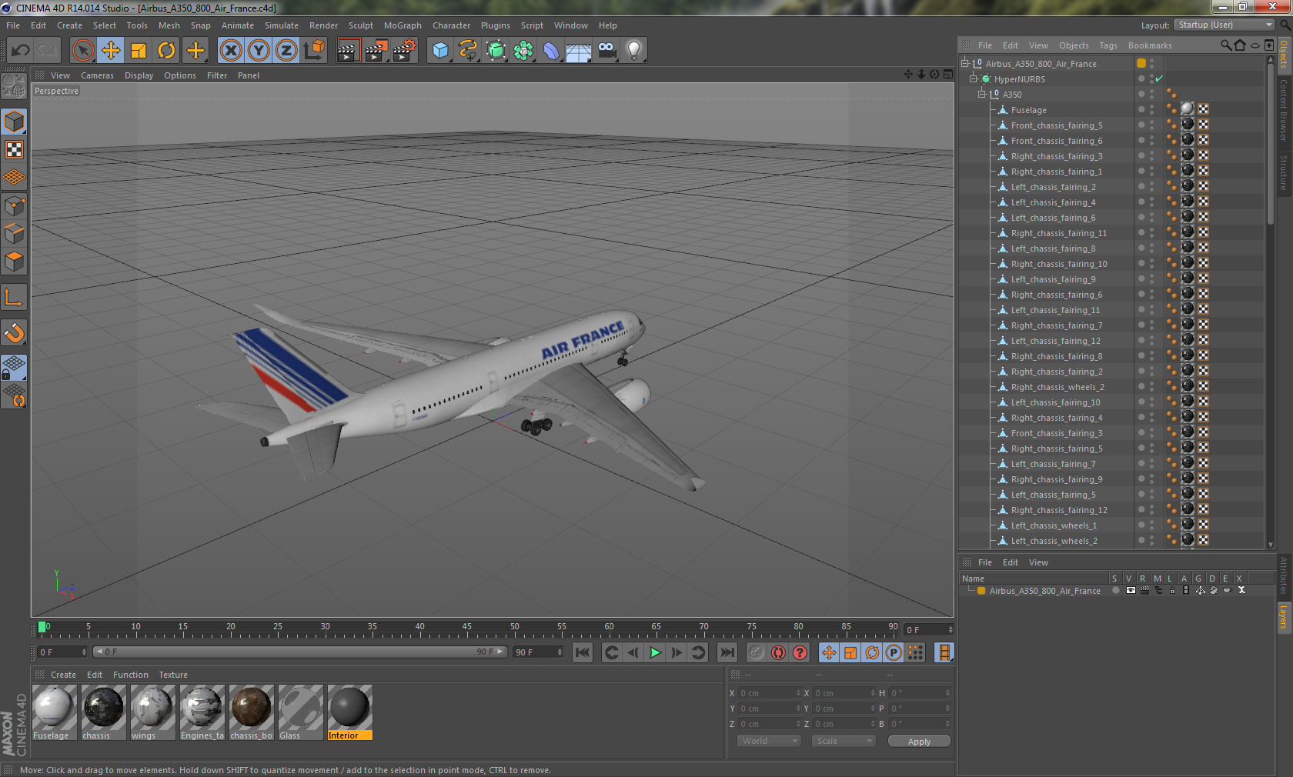Enable the Snap magnet icon

click(x=14, y=332)
